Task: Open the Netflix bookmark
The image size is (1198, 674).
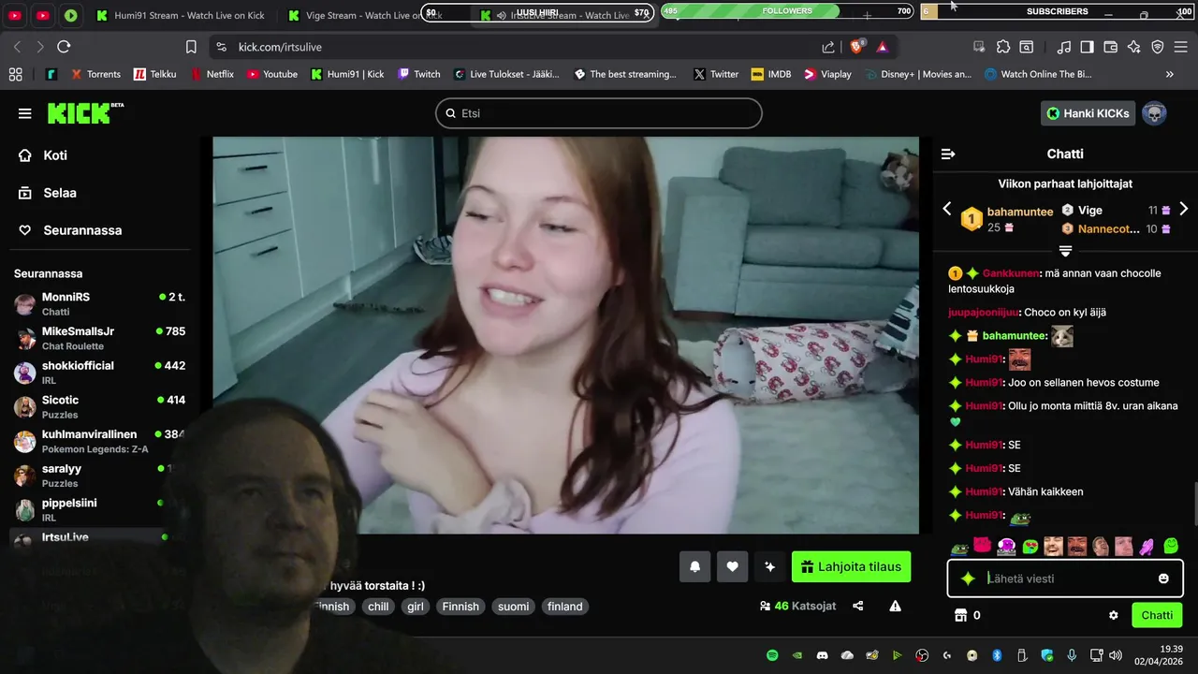Action: pyautogui.click(x=212, y=74)
